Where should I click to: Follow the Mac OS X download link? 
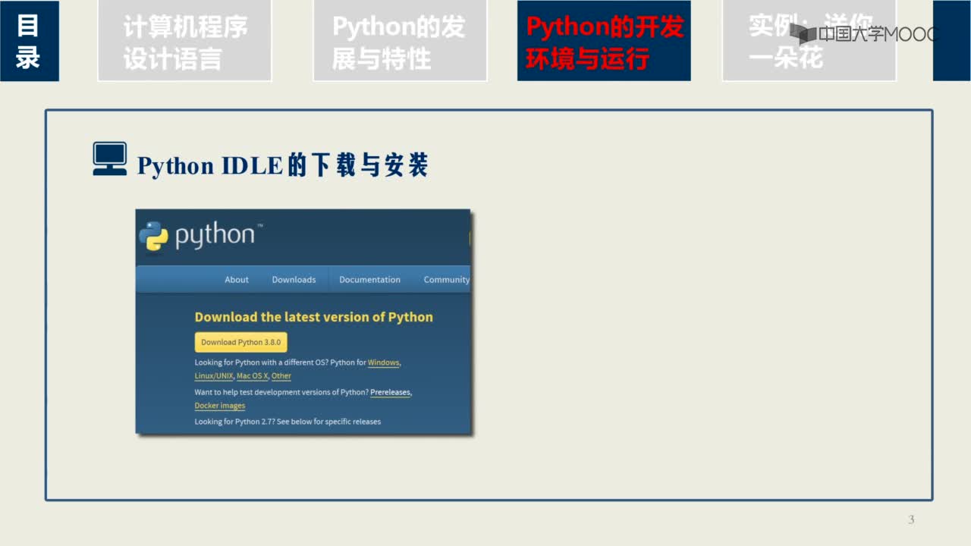(x=252, y=376)
